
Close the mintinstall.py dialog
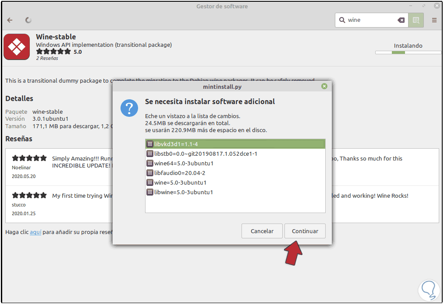[x=324, y=87]
